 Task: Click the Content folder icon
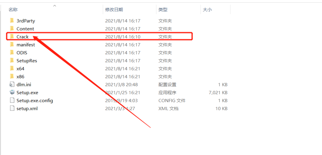(x=12, y=29)
